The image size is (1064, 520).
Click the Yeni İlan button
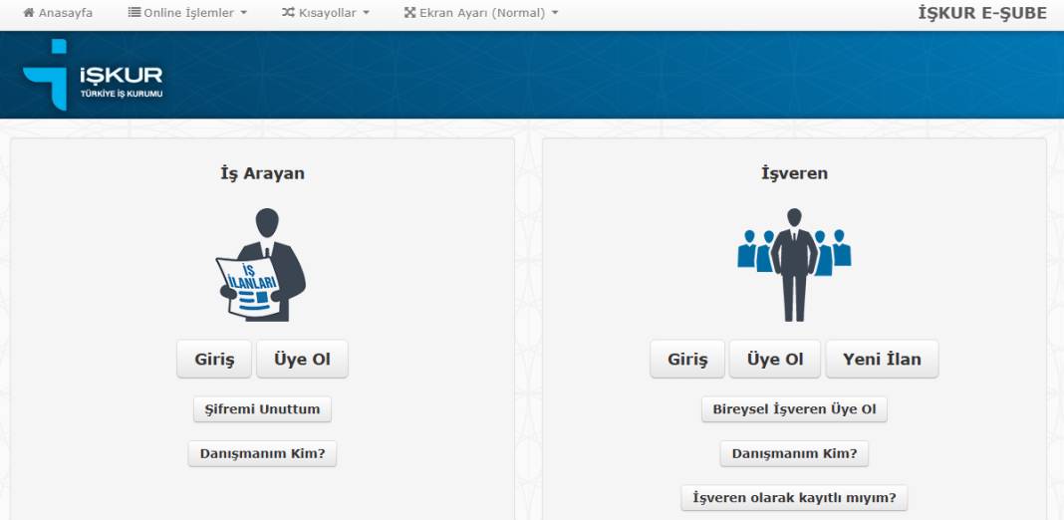tap(882, 359)
